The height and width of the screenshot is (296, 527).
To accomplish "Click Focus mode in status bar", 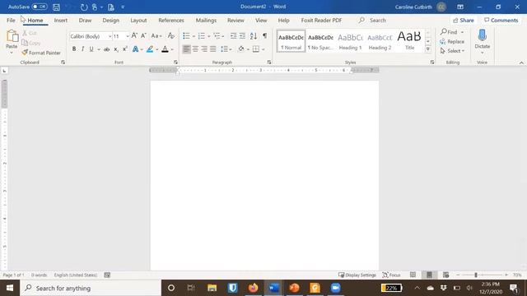I will coord(392,275).
